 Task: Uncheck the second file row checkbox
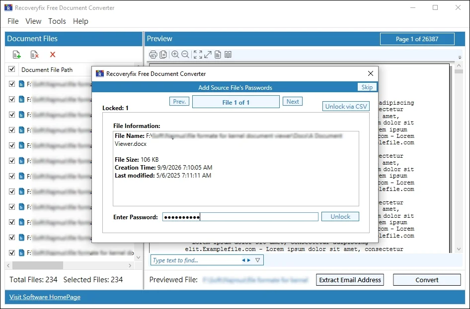[x=12, y=99]
